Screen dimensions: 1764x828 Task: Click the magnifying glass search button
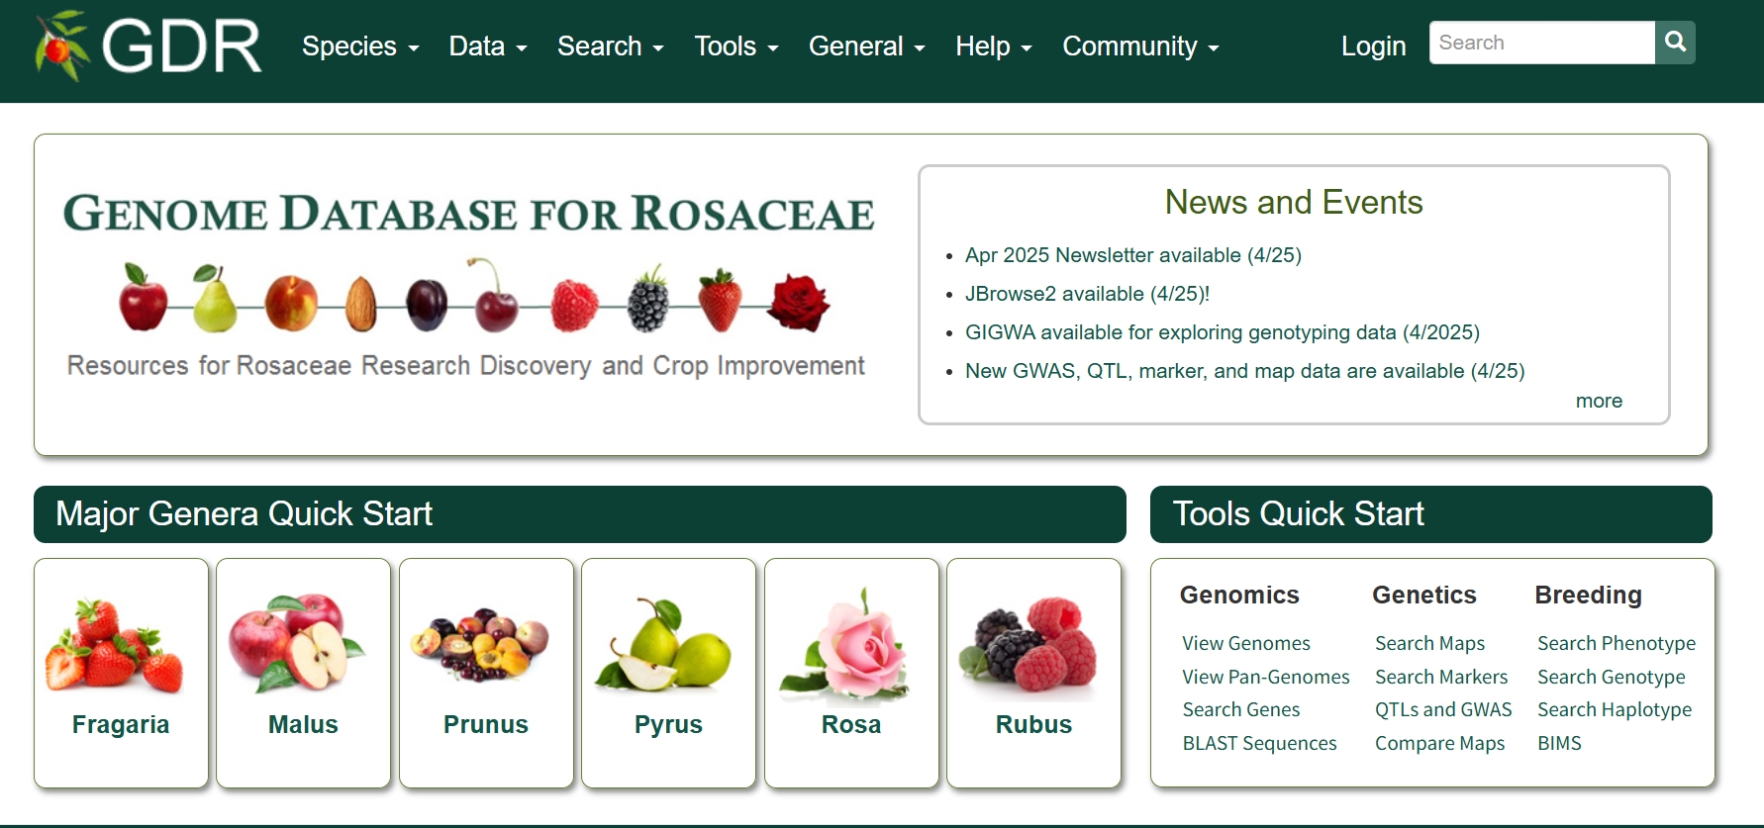tap(1675, 43)
